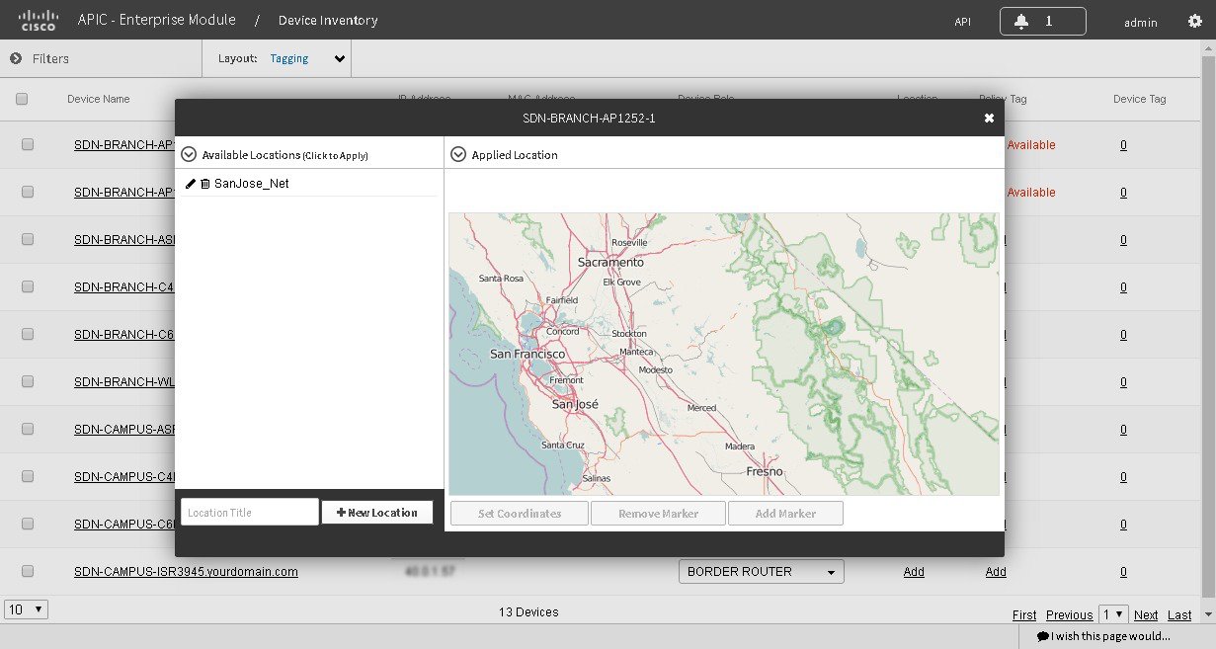Close the SDN-BRANCH-AP1252-1 dialog

(989, 118)
